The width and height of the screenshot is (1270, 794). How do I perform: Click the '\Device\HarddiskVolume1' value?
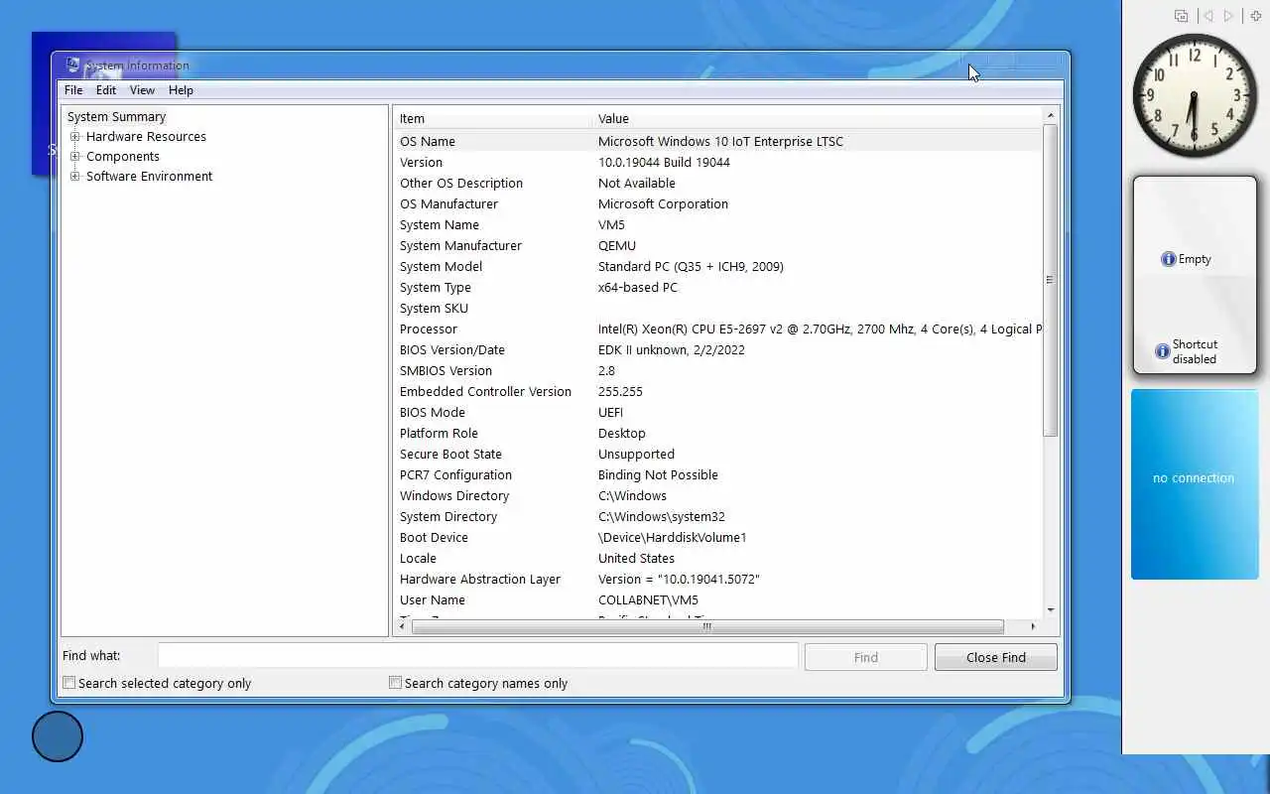[x=672, y=538]
